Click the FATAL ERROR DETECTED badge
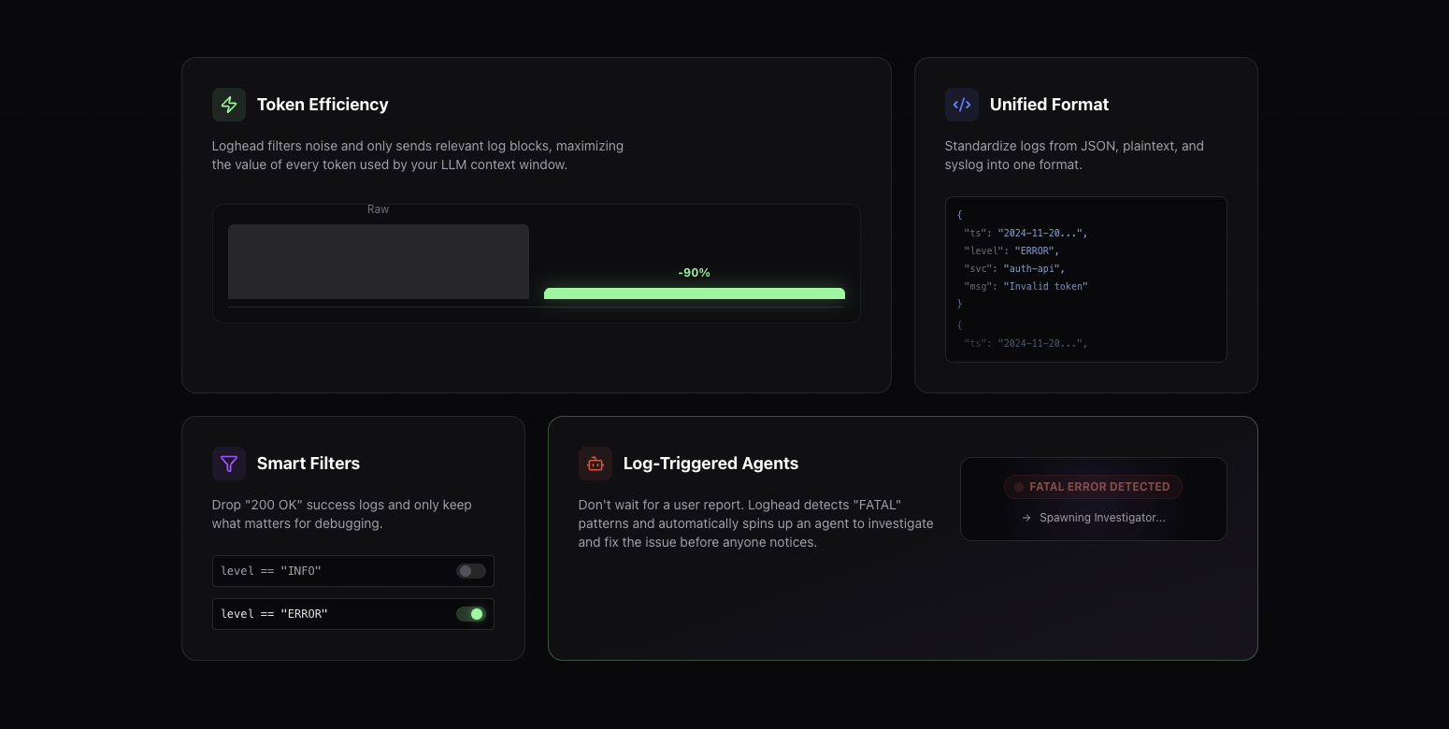 pos(1093,487)
